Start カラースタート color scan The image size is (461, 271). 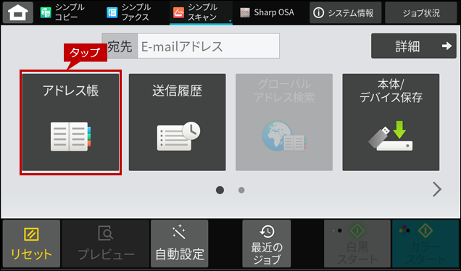click(x=425, y=243)
